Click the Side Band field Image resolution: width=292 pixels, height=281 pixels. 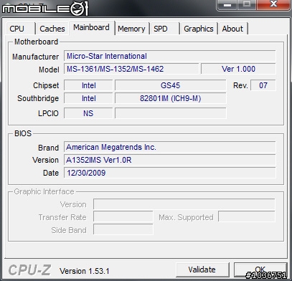[123, 230]
